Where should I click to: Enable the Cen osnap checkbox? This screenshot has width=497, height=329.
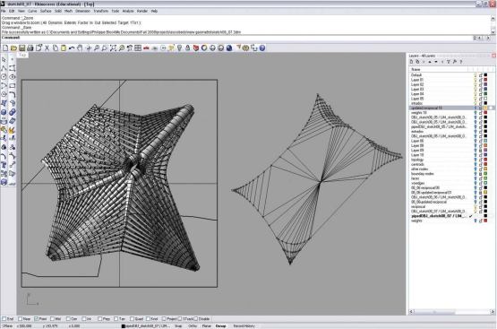click(68, 319)
